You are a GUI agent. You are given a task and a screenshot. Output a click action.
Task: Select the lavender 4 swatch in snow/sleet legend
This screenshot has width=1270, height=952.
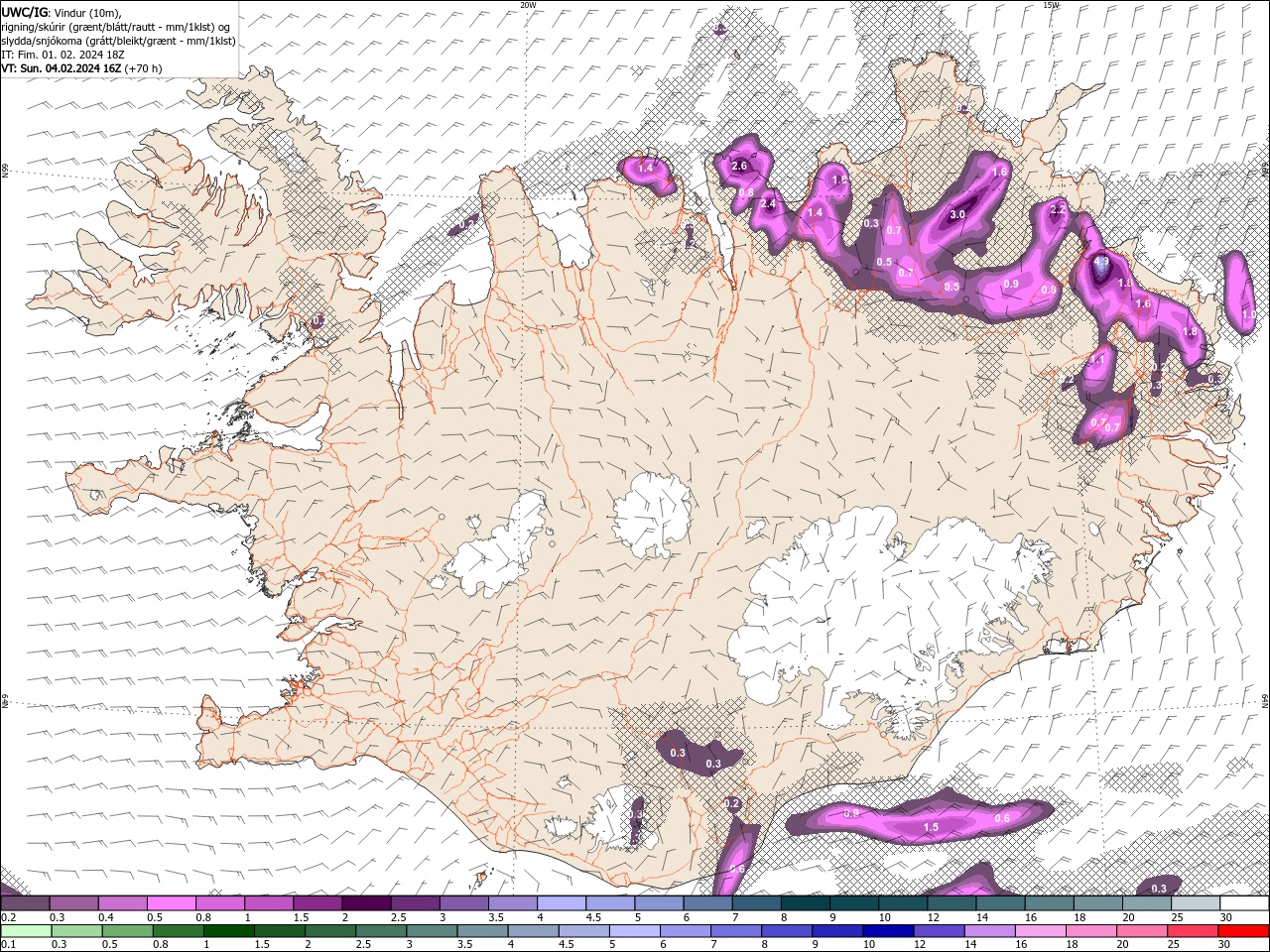pyautogui.click(x=561, y=903)
